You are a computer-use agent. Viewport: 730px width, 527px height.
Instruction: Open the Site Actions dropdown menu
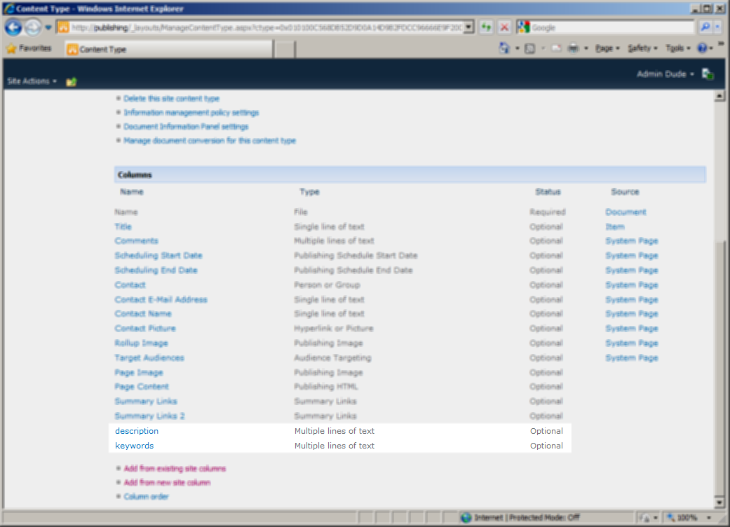point(32,81)
